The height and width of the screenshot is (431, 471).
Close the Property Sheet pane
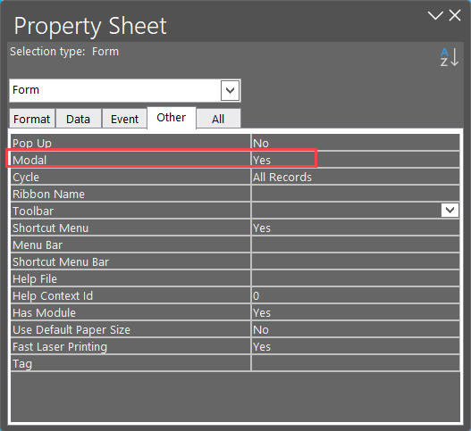(455, 15)
